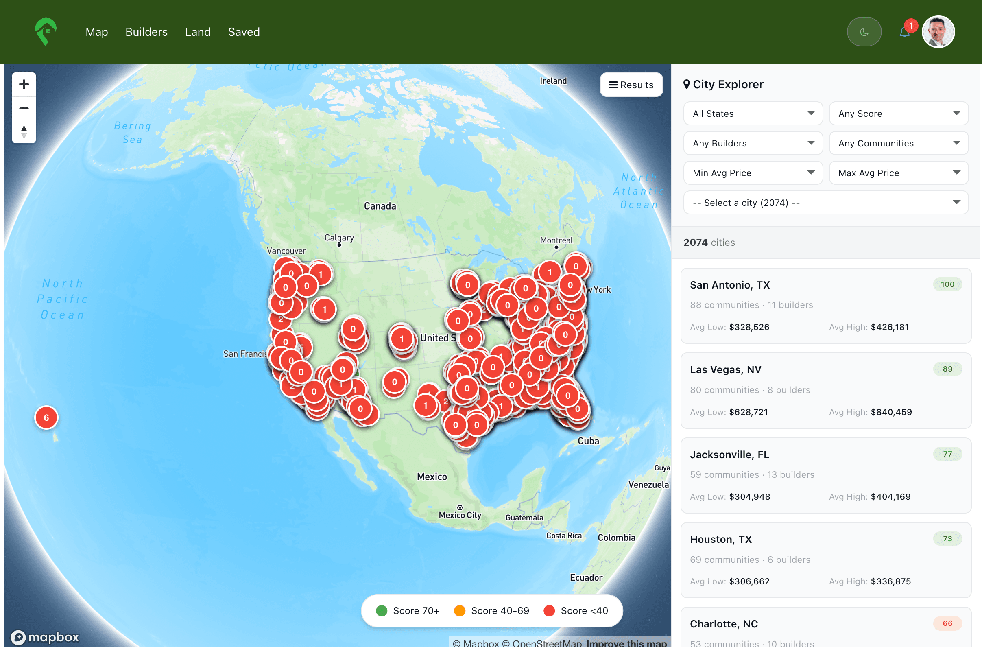Go to the Builders page
982x647 pixels.
[x=146, y=32]
